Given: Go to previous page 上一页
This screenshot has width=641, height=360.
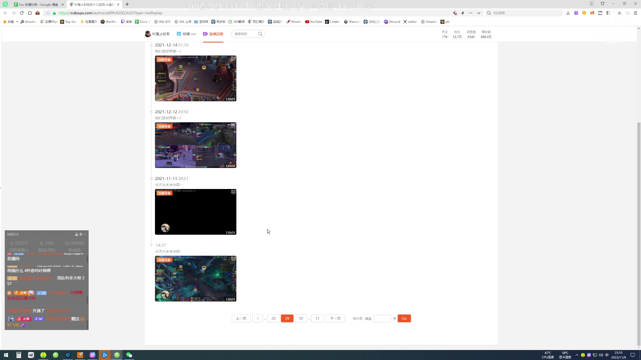Looking at the screenshot, I should [x=241, y=318].
